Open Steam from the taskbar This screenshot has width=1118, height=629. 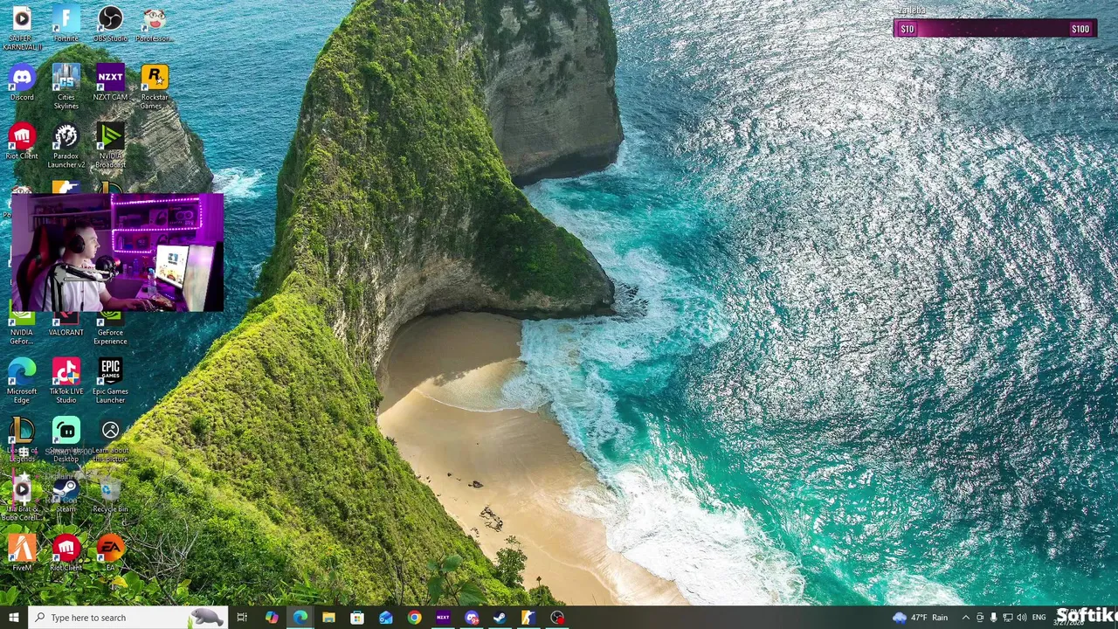pyautogui.click(x=500, y=618)
